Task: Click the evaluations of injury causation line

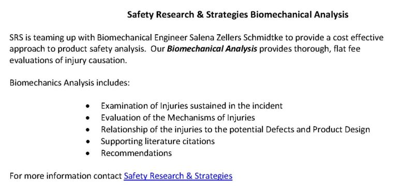Action: (68, 60)
